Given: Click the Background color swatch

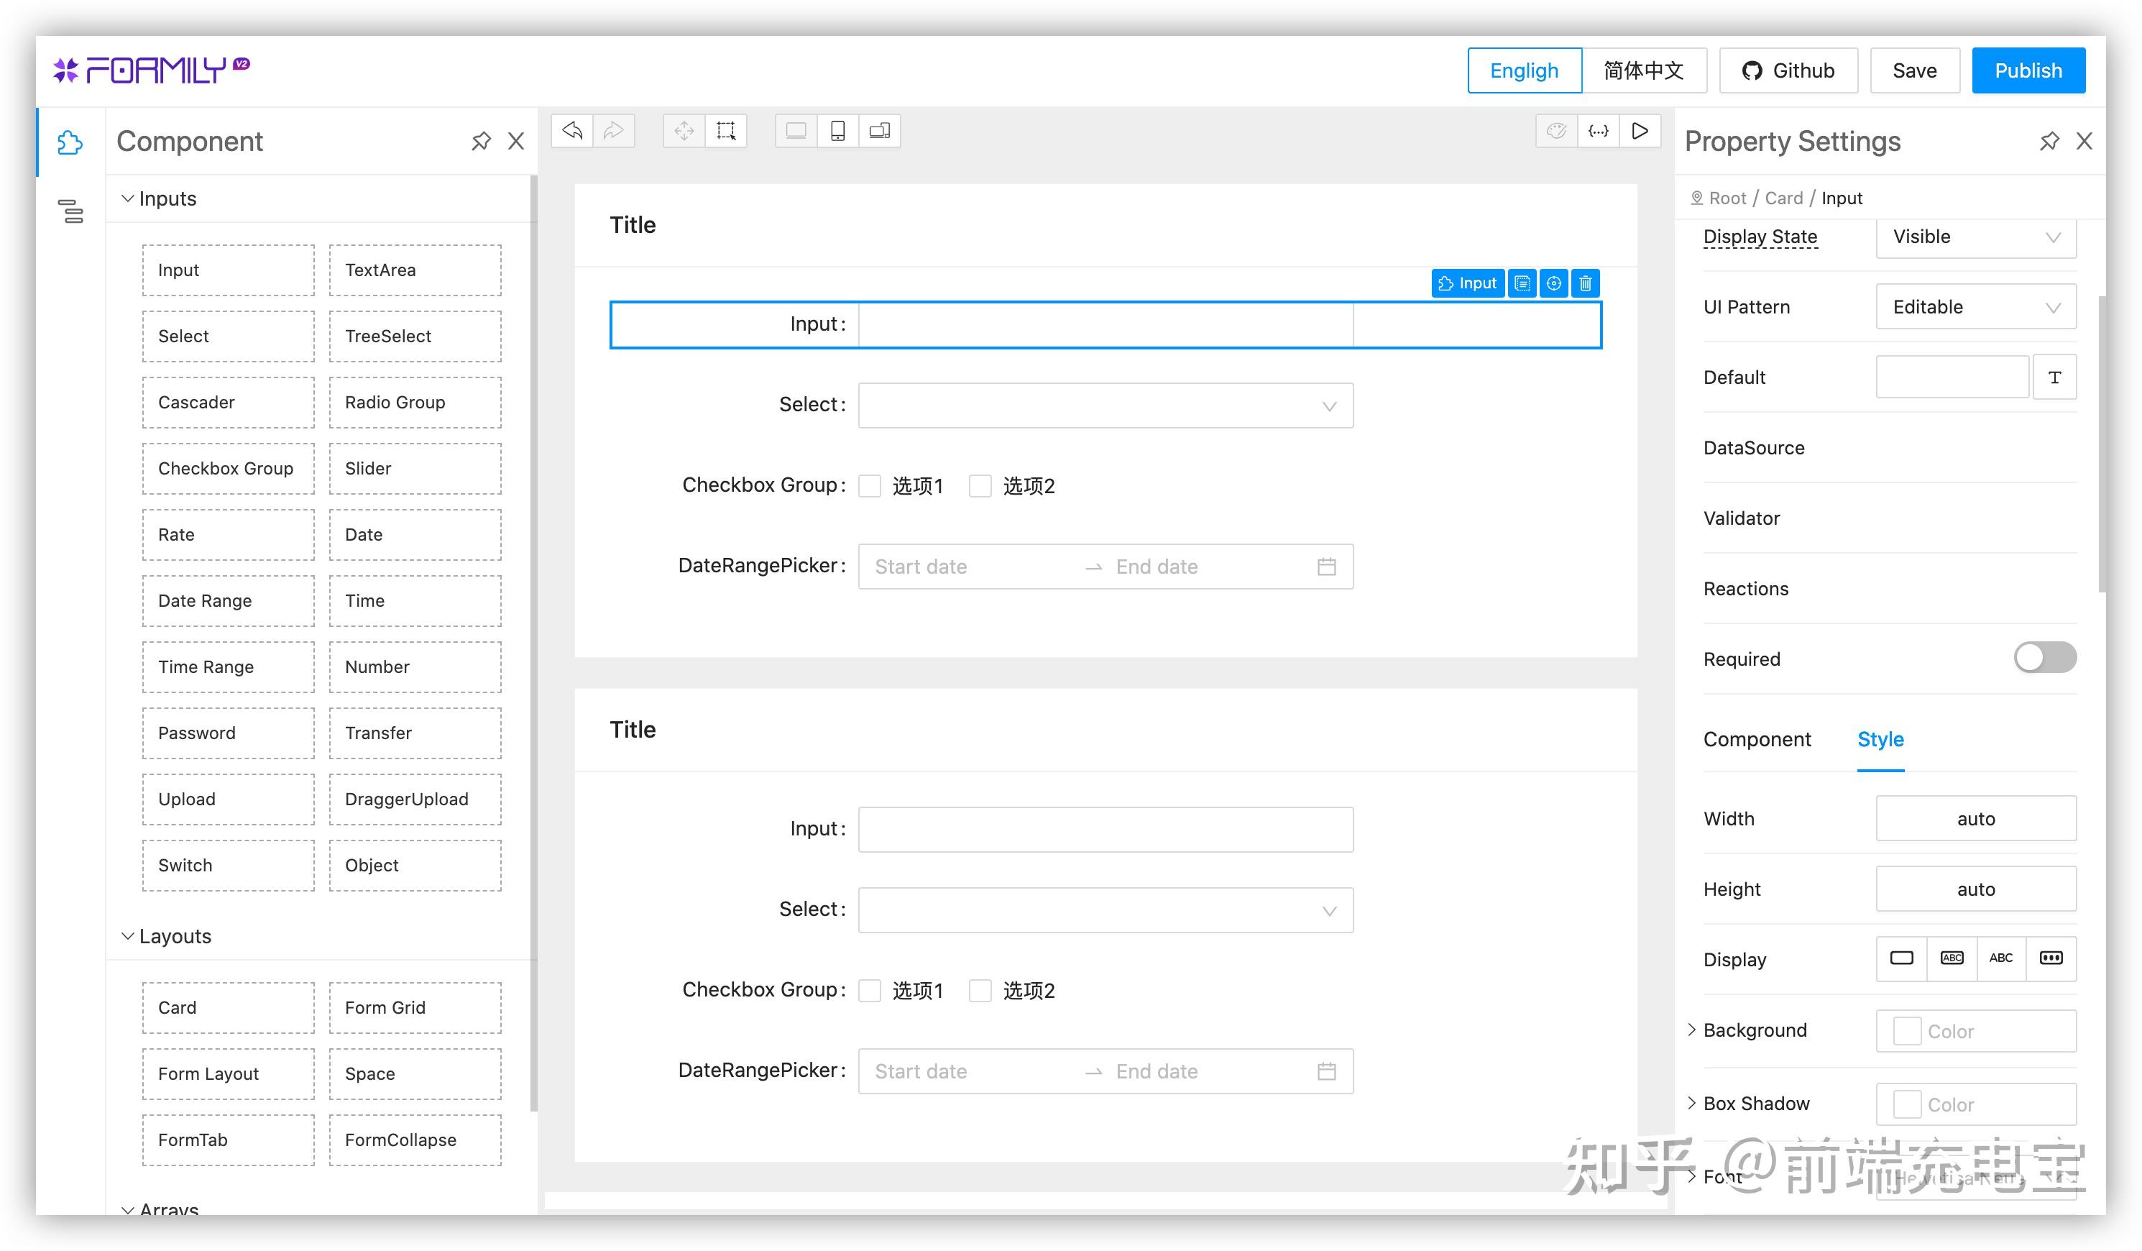Looking at the screenshot, I should [1906, 1031].
